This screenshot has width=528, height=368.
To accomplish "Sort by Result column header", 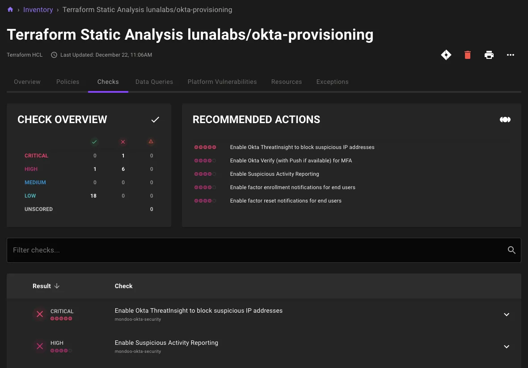I will pyautogui.click(x=42, y=286).
